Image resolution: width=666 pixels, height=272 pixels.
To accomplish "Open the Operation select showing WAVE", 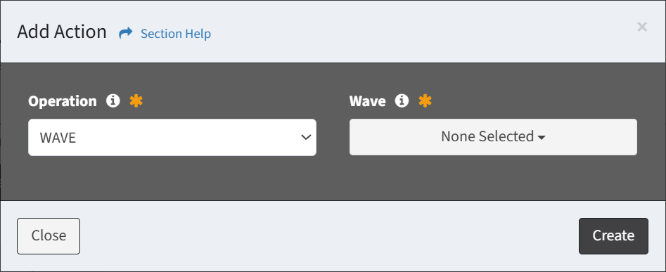I will pyautogui.click(x=172, y=137).
